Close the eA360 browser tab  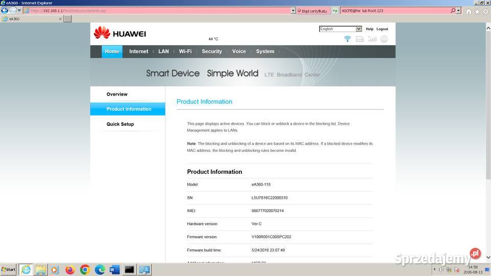coord(60,19)
